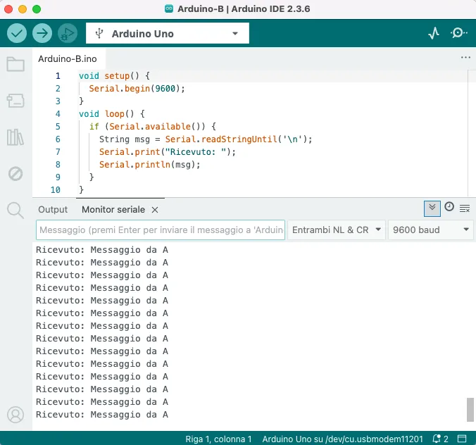Click 'if (Serial.available()) {' code line
The image size is (476, 445).
click(152, 127)
